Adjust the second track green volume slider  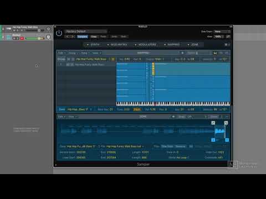(x=35, y=38)
